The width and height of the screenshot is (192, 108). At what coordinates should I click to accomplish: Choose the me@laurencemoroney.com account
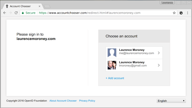(x=134, y=53)
